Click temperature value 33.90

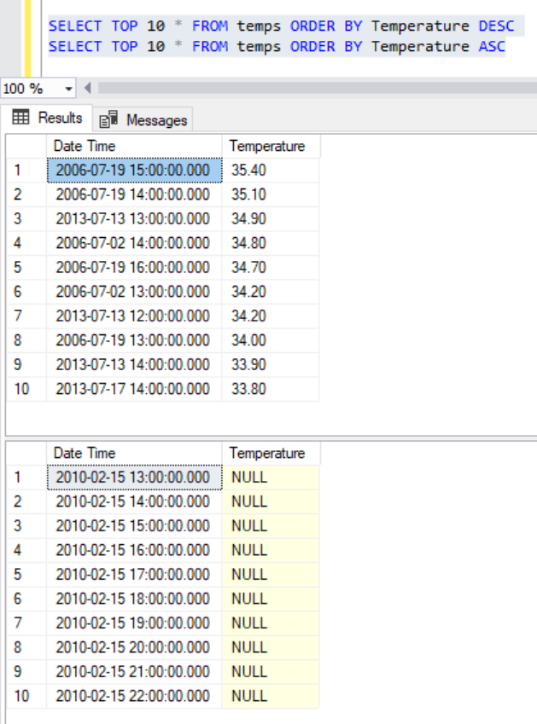tap(271, 365)
